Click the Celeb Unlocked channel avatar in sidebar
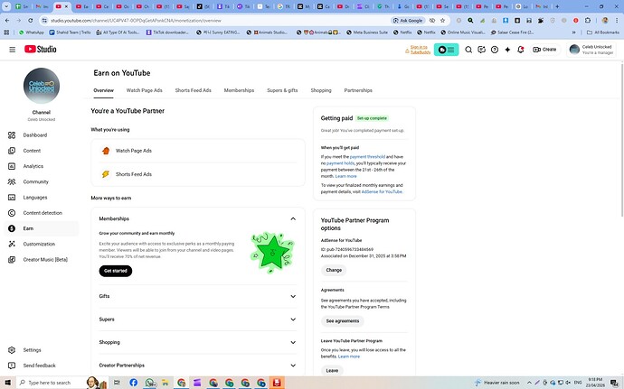Viewport: 624px width, 389px height. [x=42, y=86]
